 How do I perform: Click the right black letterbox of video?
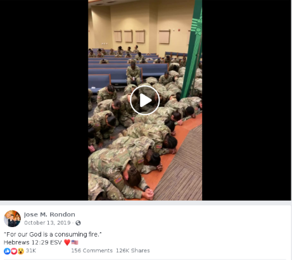[246, 100]
